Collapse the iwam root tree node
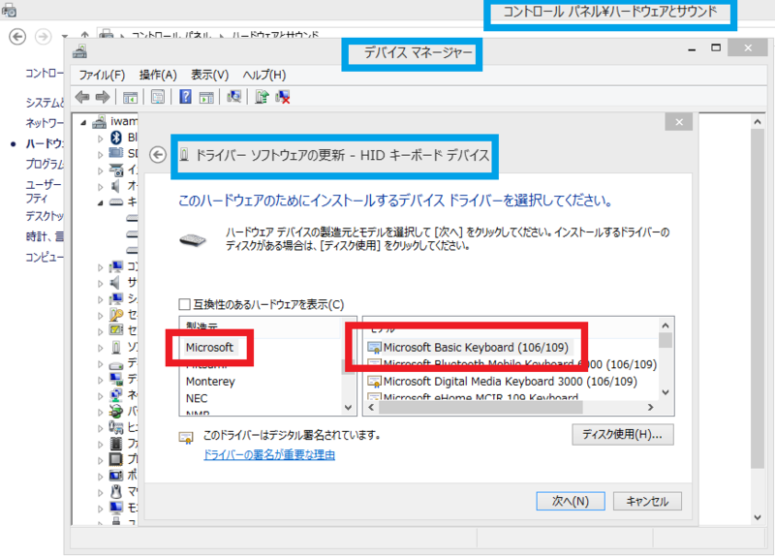775x557 pixels. click(x=83, y=122)
